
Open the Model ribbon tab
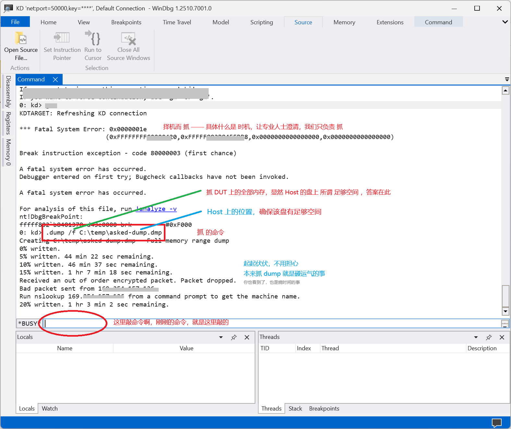[221, 22]
